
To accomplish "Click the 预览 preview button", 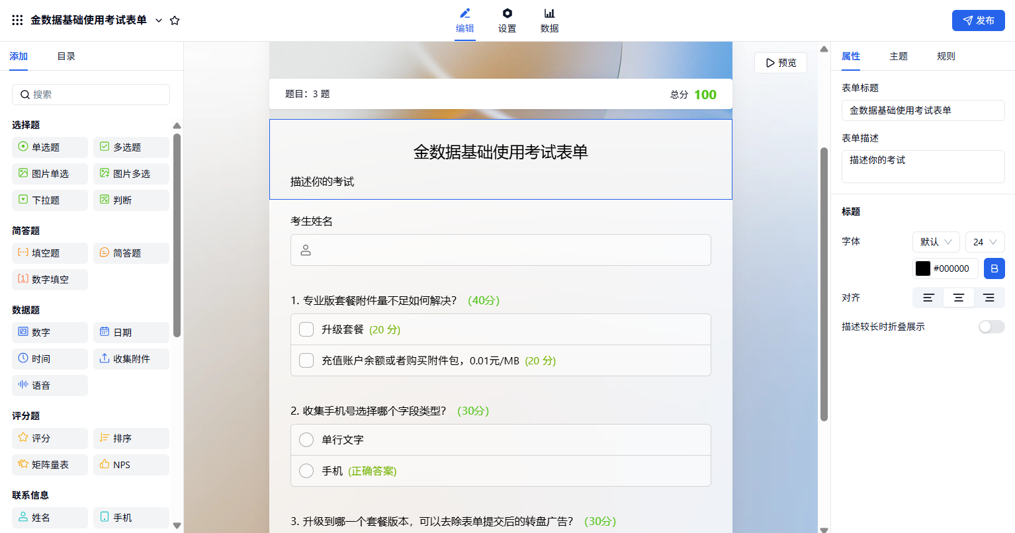I will (781, 63).
